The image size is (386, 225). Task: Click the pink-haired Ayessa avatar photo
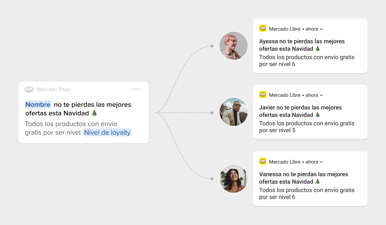click(234, 46)
